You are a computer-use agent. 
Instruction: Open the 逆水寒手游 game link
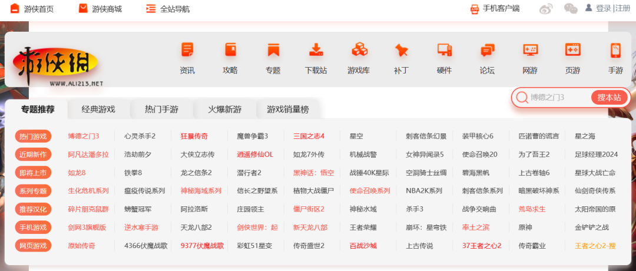coord(141,227)
